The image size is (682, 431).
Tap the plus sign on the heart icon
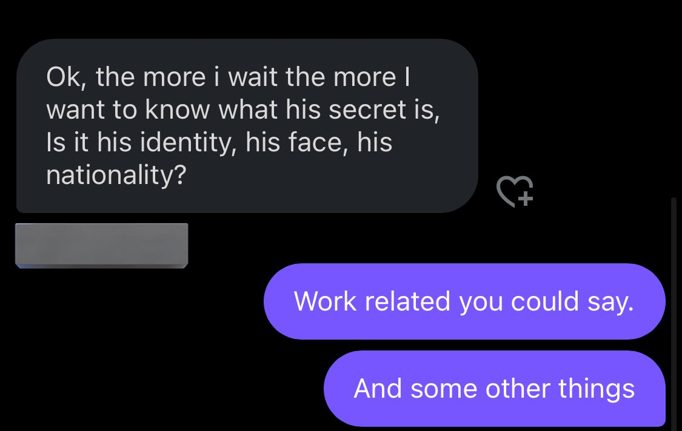pyautogui.click(x=526, y=199)
